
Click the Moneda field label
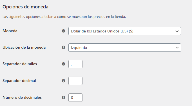(x=10, y=31)
